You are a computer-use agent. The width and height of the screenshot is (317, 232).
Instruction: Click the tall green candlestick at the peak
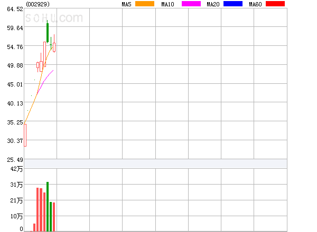pyautogui.click(x=48, y=32)
